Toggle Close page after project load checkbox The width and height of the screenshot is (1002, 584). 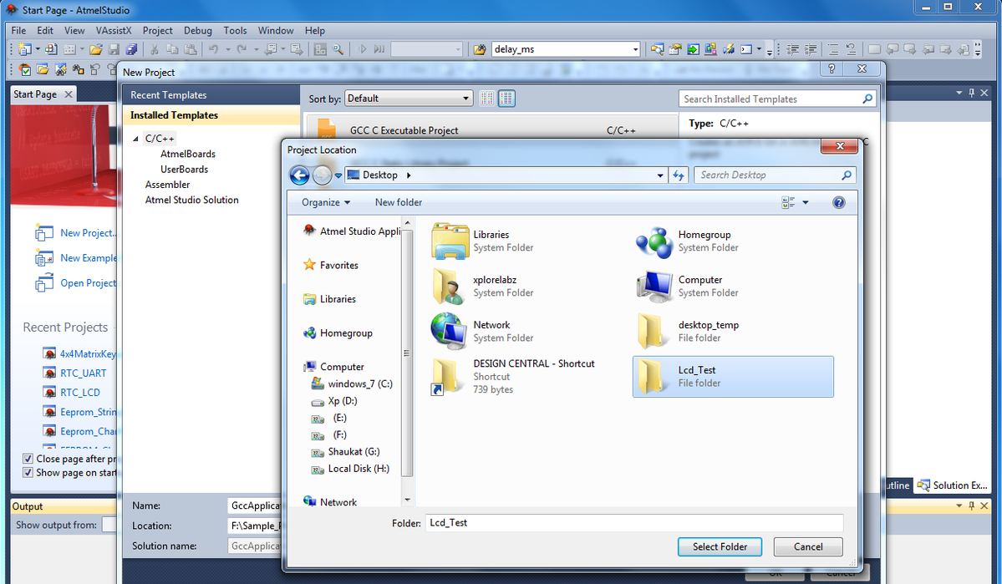point(28,459)
